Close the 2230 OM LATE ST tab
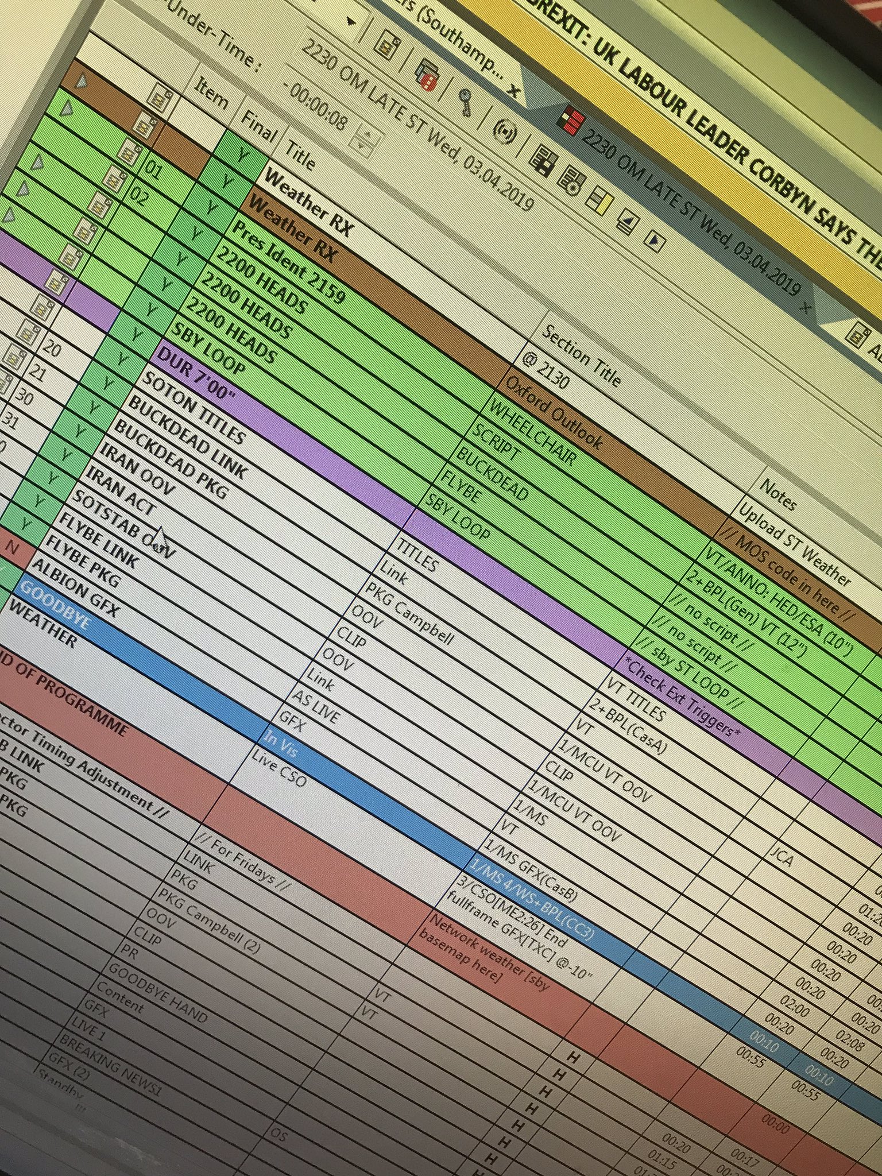Image resolution: width=882 pixels, height=1176 pixels. click(806, 307)
